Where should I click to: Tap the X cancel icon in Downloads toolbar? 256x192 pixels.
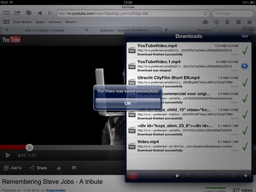(188, 176)
